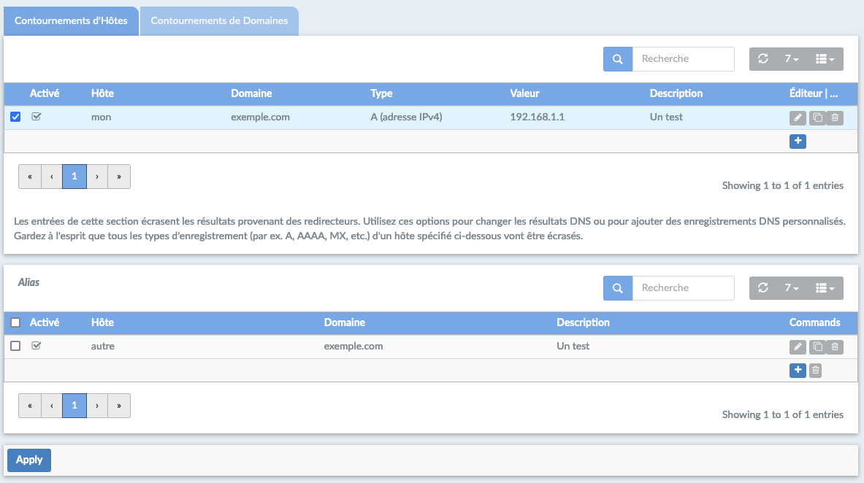
Task: Open rows-per-page dropdown in host table
Action: tap(791, 59)
